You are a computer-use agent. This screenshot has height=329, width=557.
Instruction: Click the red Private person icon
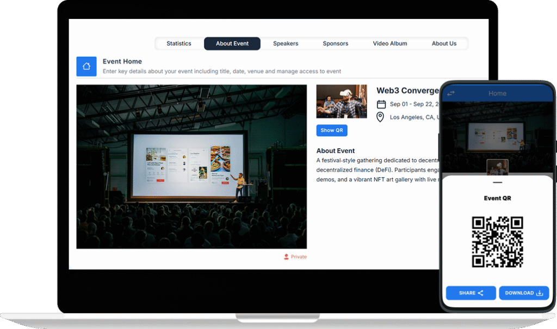pyautogui.click(x=286, y=257)
